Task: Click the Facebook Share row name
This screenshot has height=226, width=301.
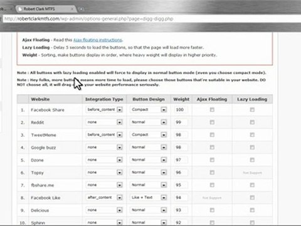Action: 48,110
